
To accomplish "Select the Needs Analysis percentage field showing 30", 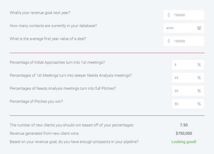I will coord(188,91).
